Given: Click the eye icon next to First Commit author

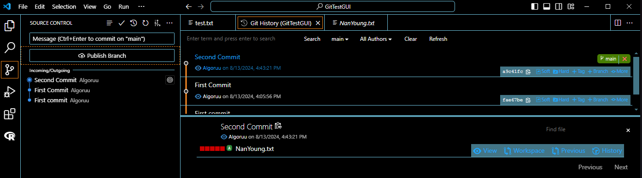Looking at the screenshot, I should [x=198, y=96].
